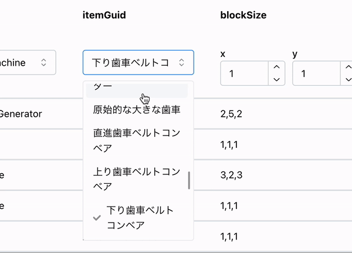
Task: Increase blockSize x with the up arrow
Action: point(276,67)
